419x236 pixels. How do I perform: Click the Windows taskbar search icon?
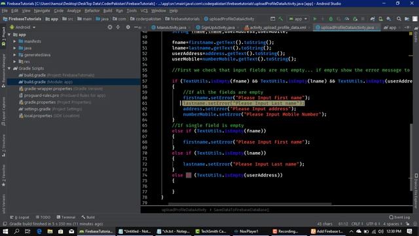pos(16,231)
